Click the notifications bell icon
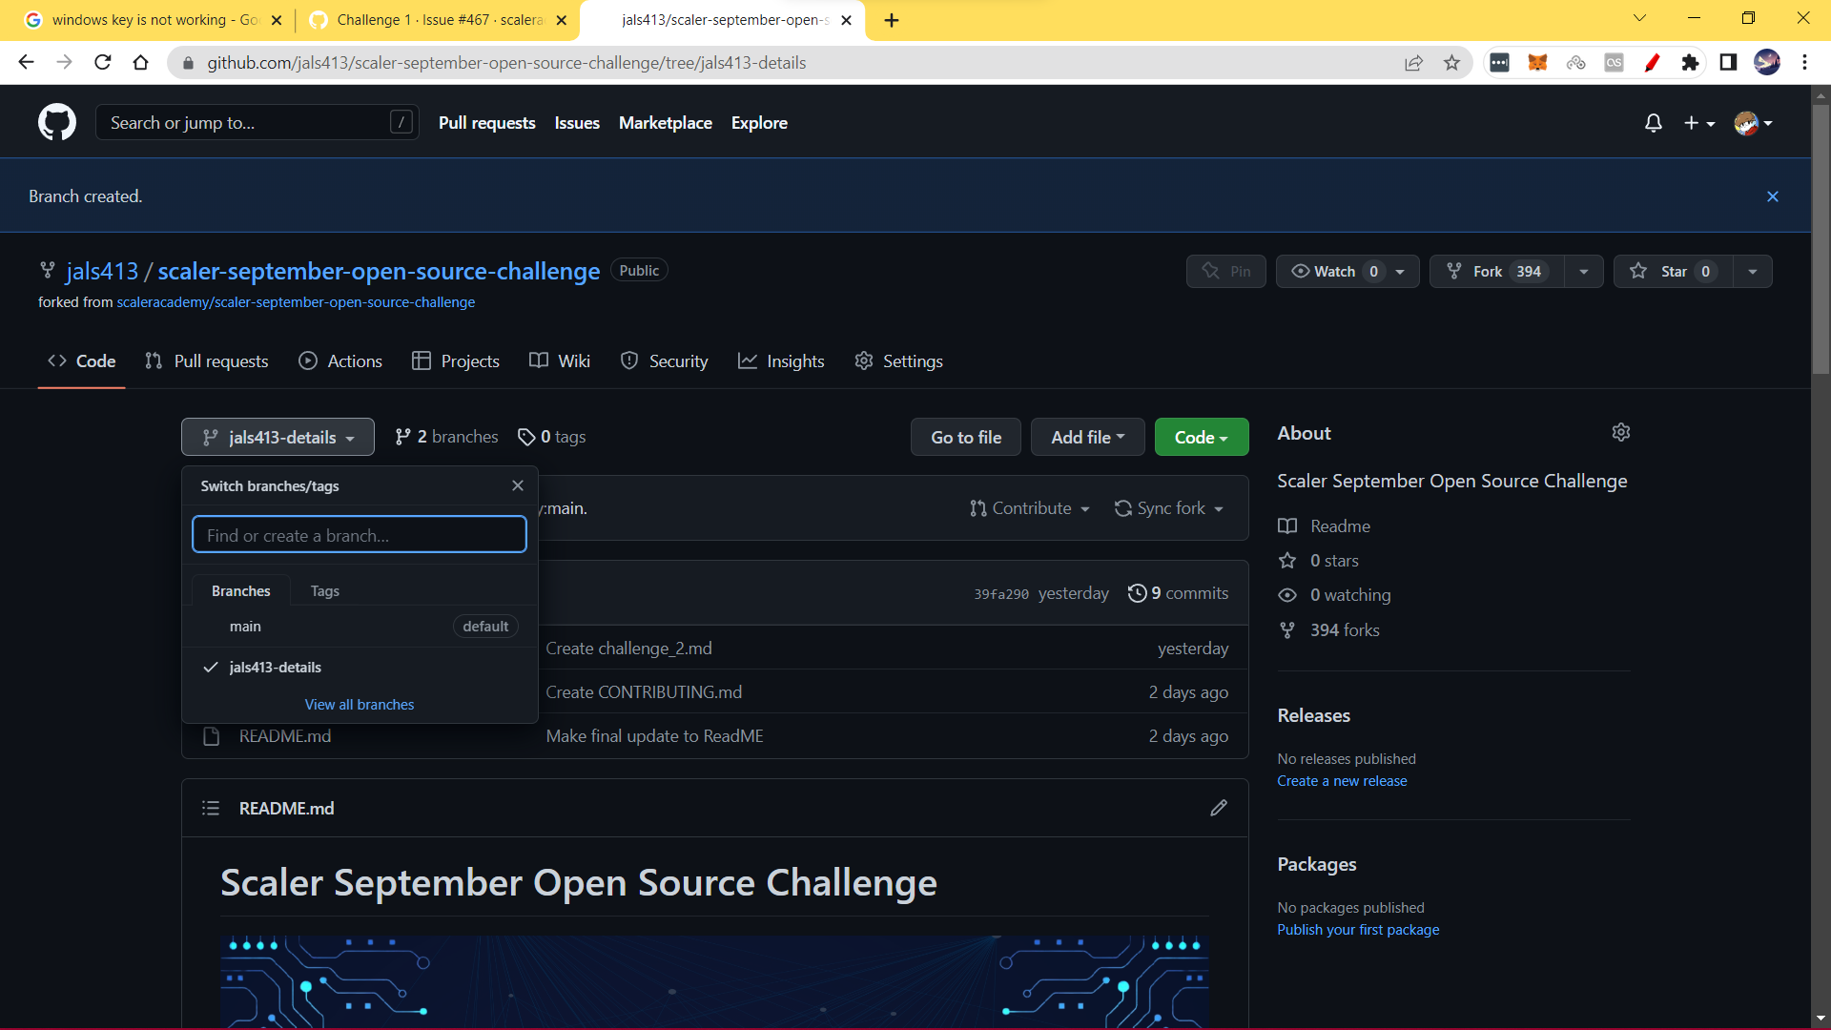The height and width of the screenshot is (1030, 1831). pyautogui.click(x=1653, y=122)
